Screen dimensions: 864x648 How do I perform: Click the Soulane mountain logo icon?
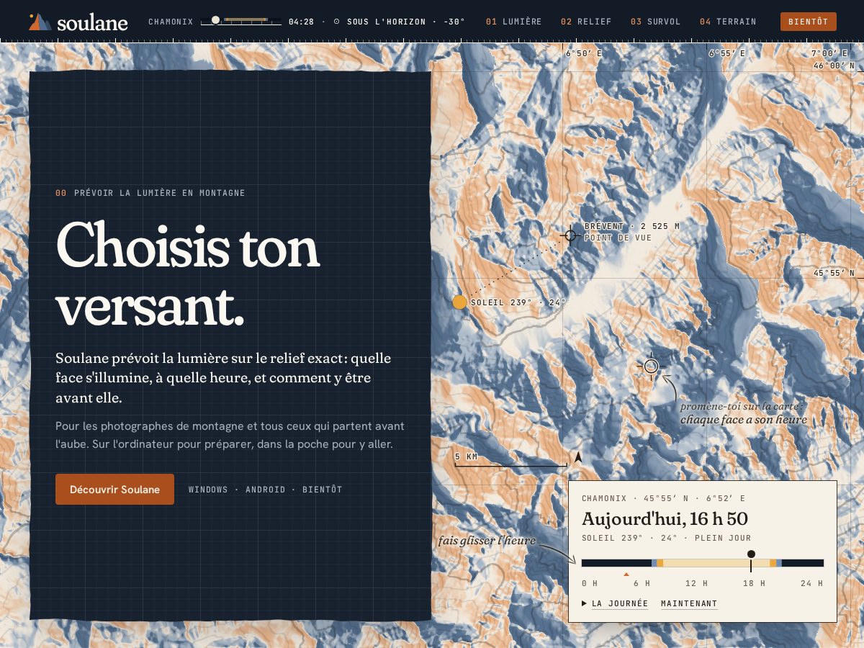click(x=40, y=22)
